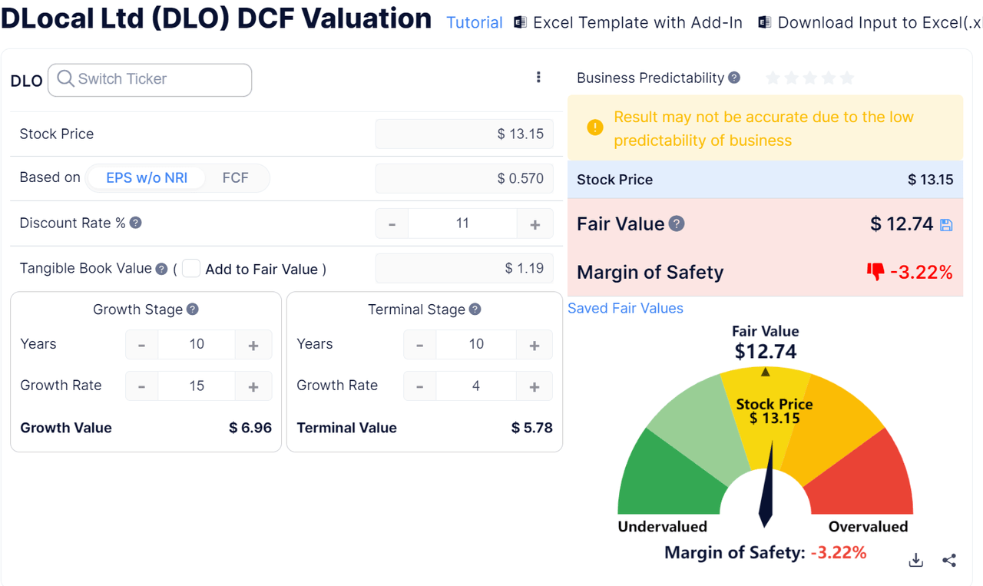983x586 pixels.
Task: Click inside the Switch Ticker search field
Action: 150,80
